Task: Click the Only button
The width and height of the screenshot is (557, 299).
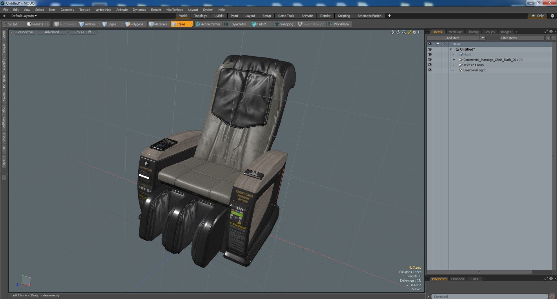Action: pos(538,16)
